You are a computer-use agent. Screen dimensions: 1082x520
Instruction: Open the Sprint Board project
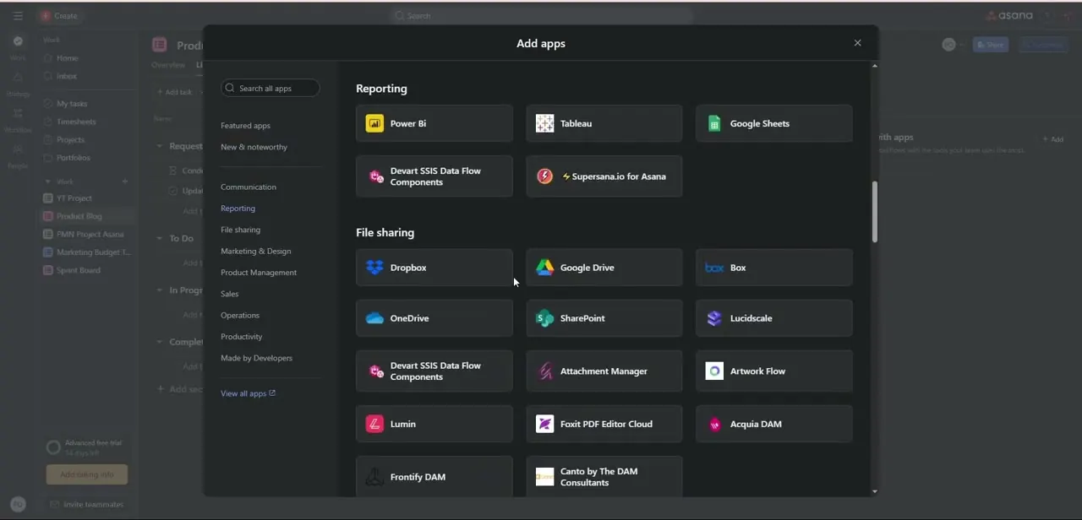78,270
